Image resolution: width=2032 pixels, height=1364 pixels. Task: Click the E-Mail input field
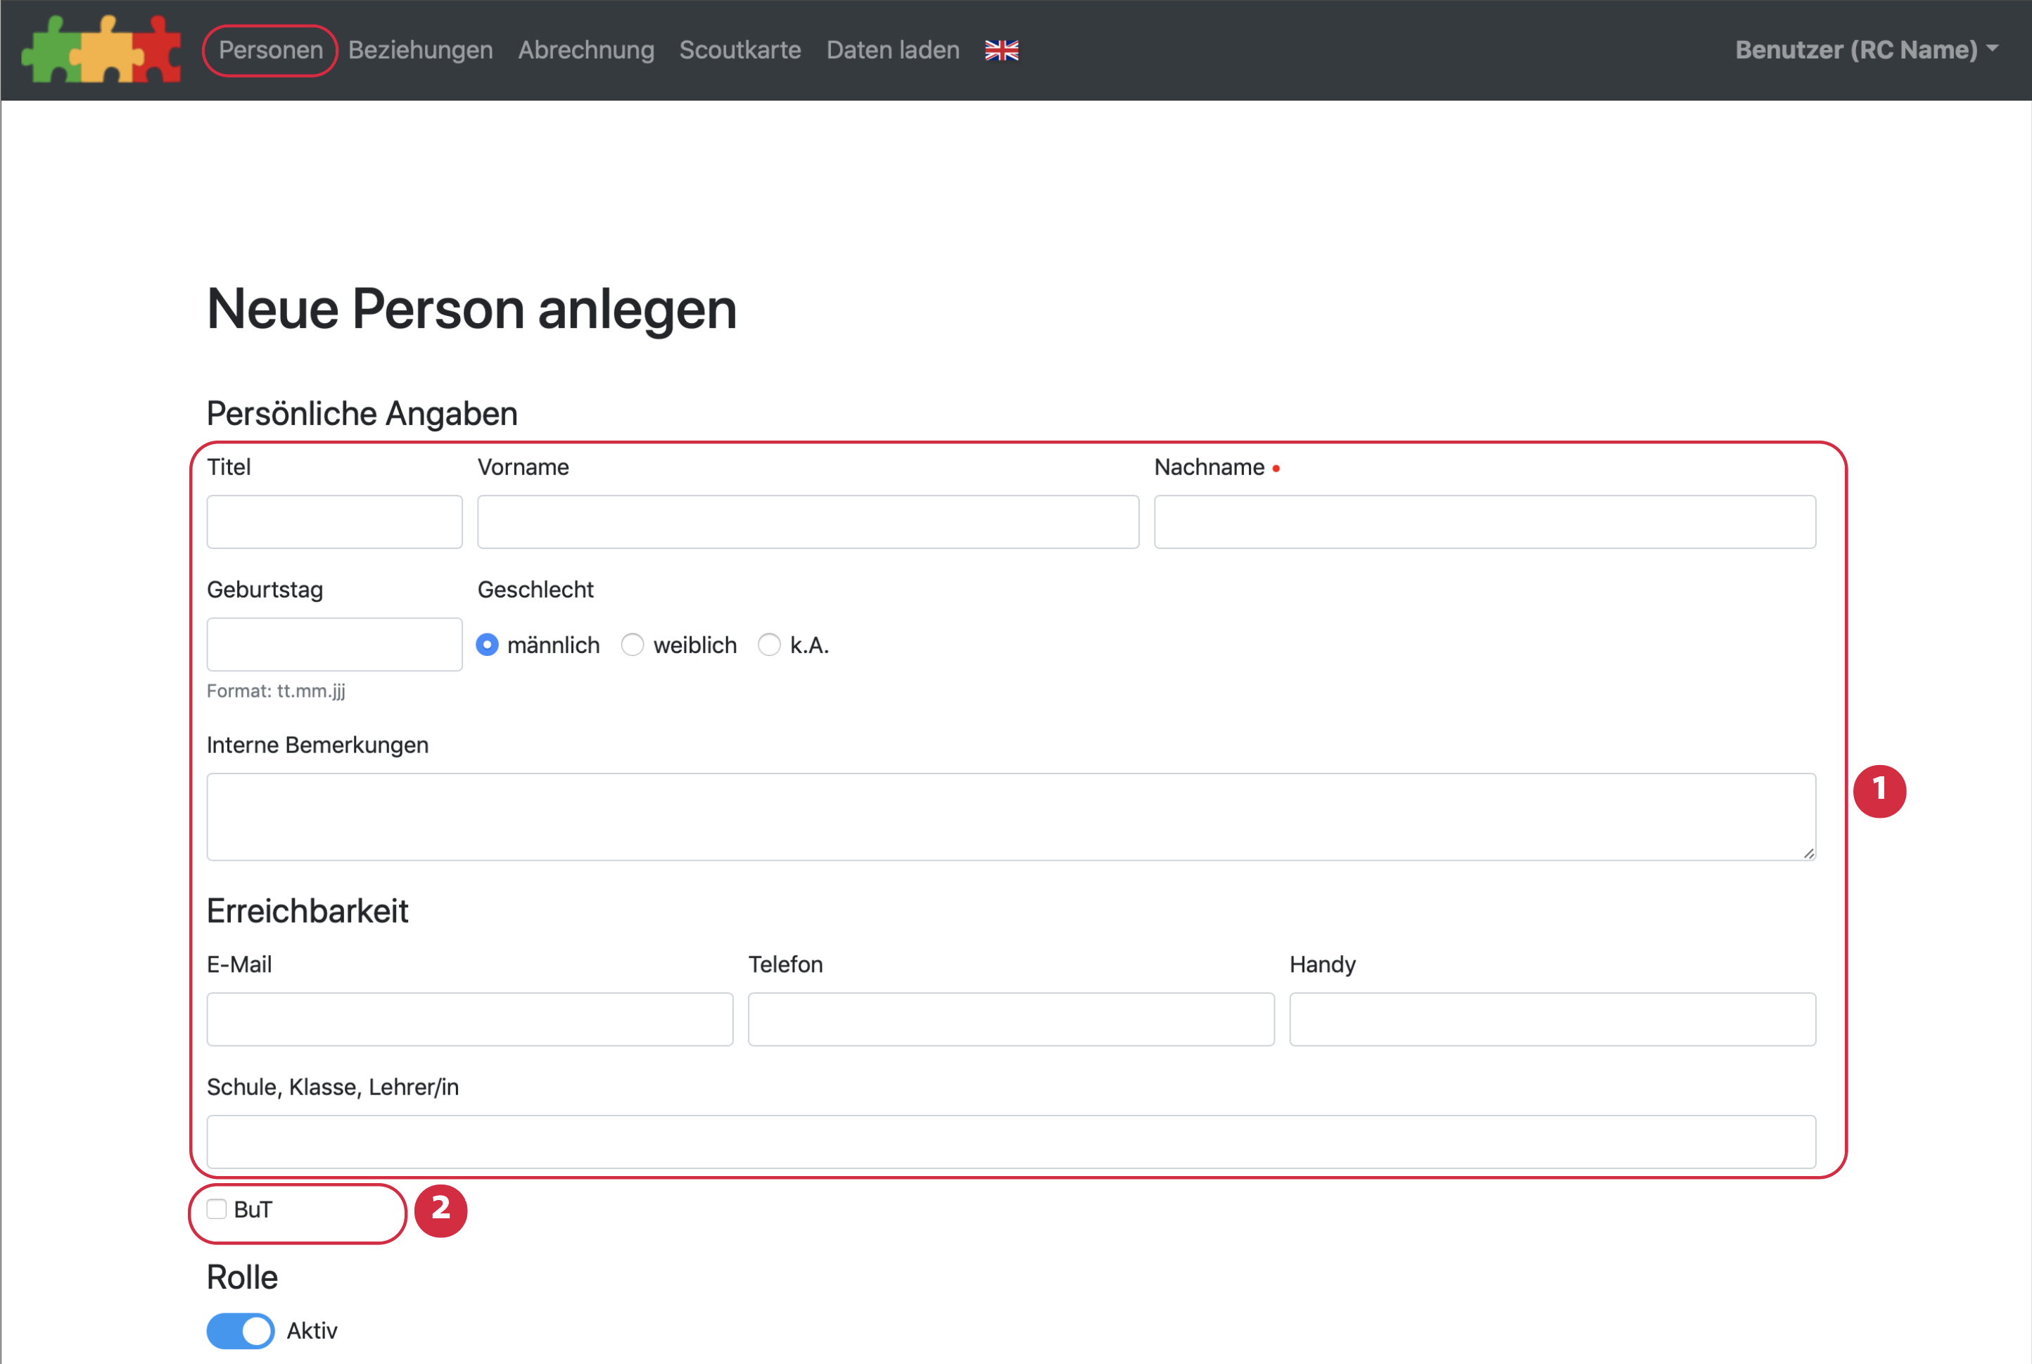[469, 1020]
